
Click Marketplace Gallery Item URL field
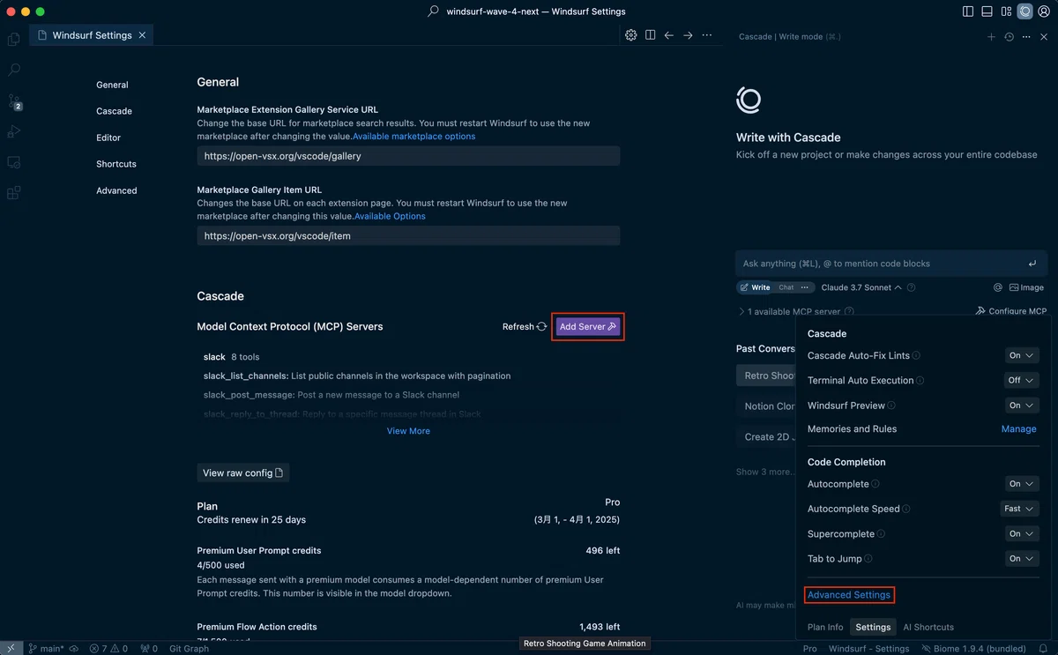click(x=408, y=235)
